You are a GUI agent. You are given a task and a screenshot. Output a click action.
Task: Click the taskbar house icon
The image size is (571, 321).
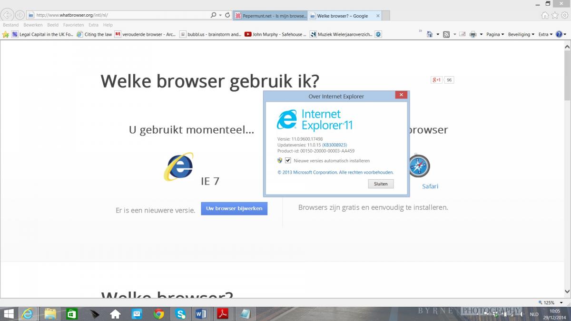[x=115, y=314]
